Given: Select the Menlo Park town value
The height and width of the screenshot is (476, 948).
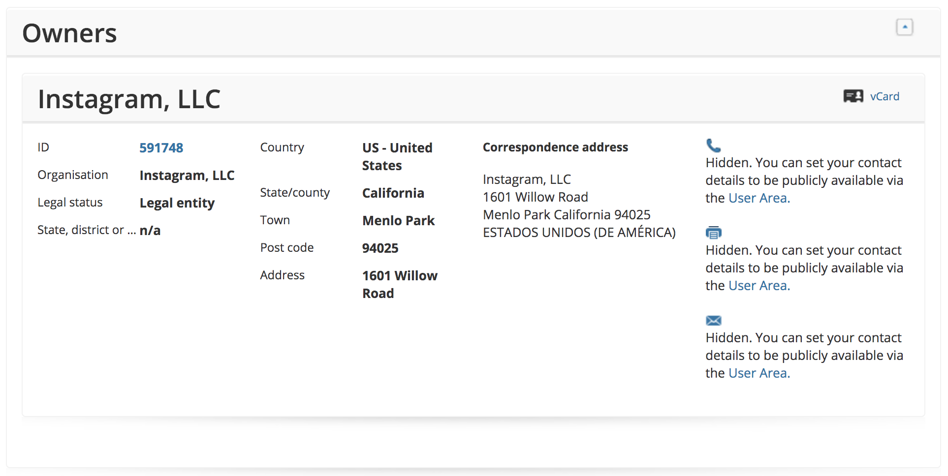Looking at the screenshot, I should 399,220.
